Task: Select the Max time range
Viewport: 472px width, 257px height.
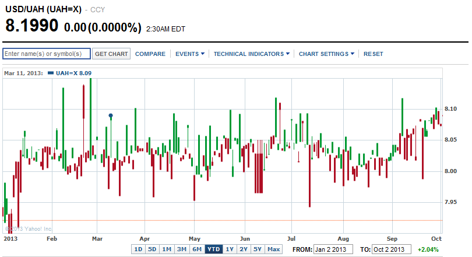Action: point(274,249)
